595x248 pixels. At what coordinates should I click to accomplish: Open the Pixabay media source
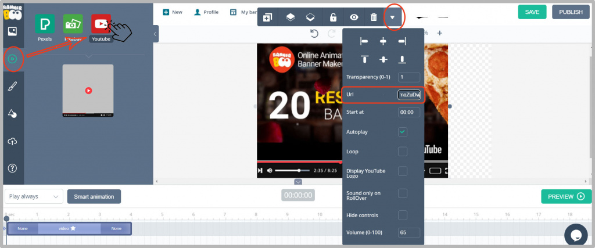pyautogui.click(x=73, y=23)
